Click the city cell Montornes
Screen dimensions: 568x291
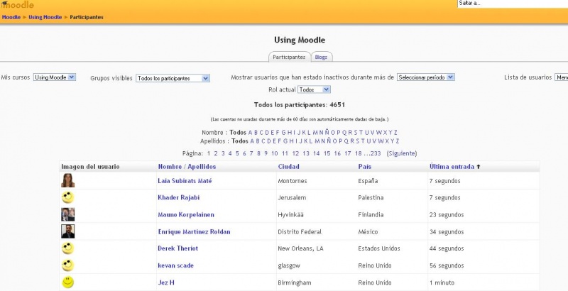pyautogui.click(x=293, y=180)
